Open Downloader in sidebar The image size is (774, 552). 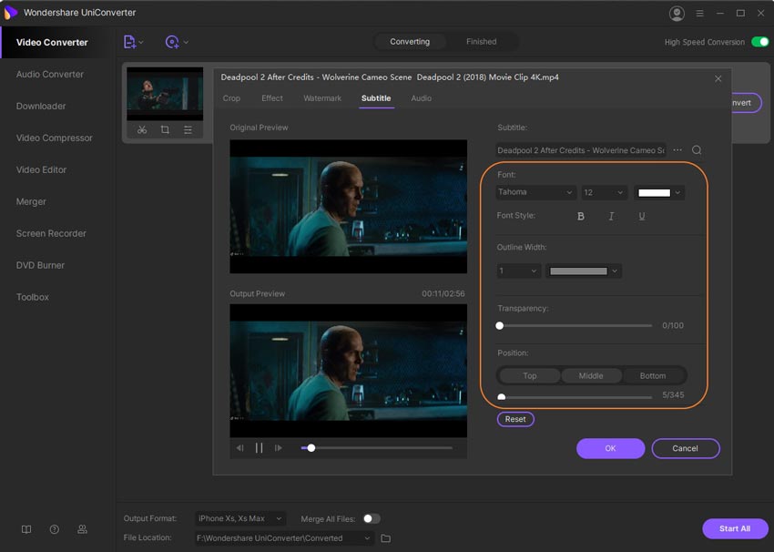point(40,107)
